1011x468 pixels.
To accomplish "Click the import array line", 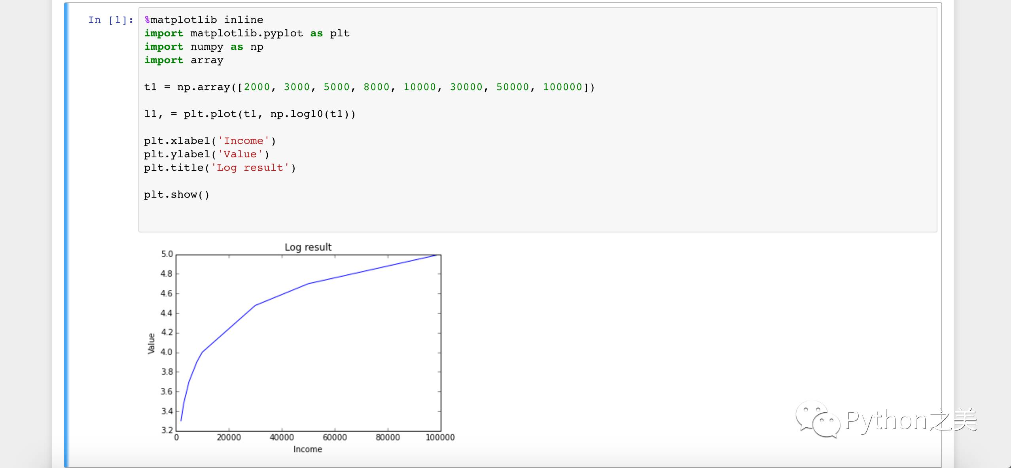I will pyautogui.click(x=184, y=60).
